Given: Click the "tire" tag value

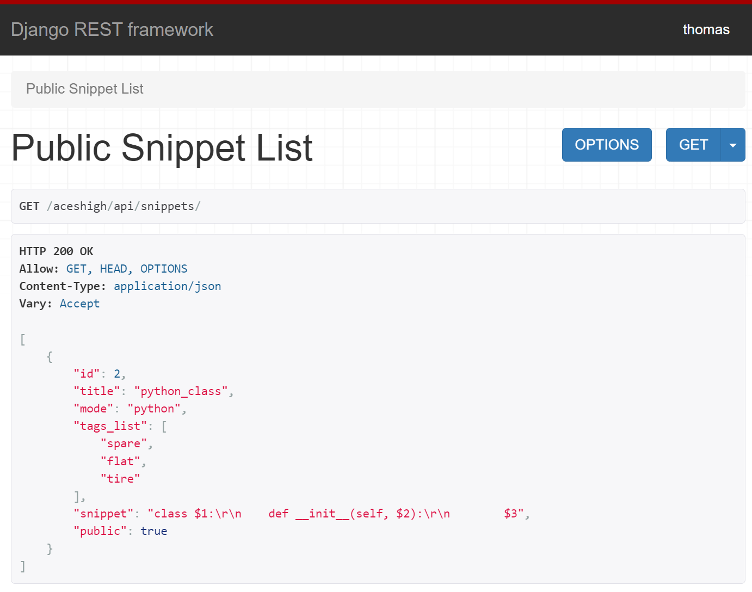Looking at the screenshot, I should pyautogui.click(x=120, y=479).
